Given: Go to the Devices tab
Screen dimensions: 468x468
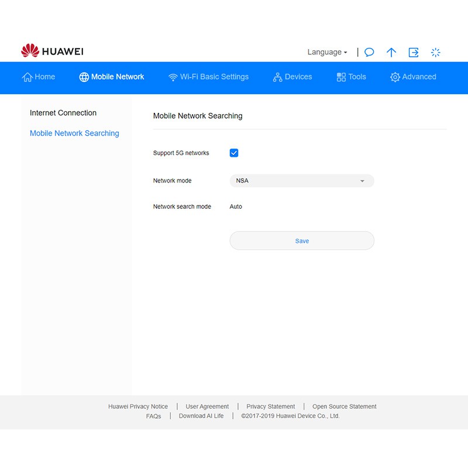Looking at the screenshot, I should pyautogui.click(x=292, y=77).
